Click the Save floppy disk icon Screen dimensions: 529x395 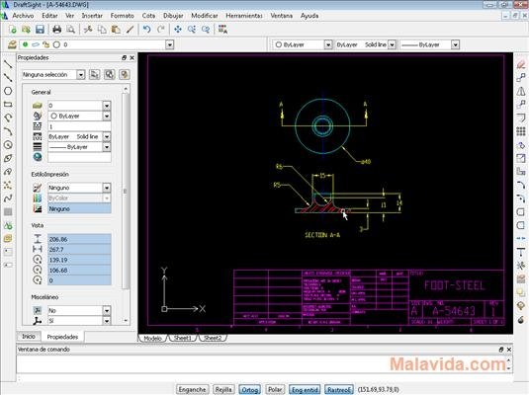[x=40, y=30]
